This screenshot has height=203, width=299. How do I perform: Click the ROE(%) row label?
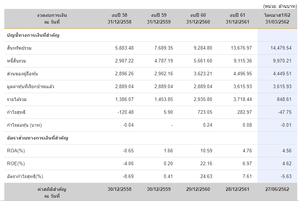(x=16, y=164)
